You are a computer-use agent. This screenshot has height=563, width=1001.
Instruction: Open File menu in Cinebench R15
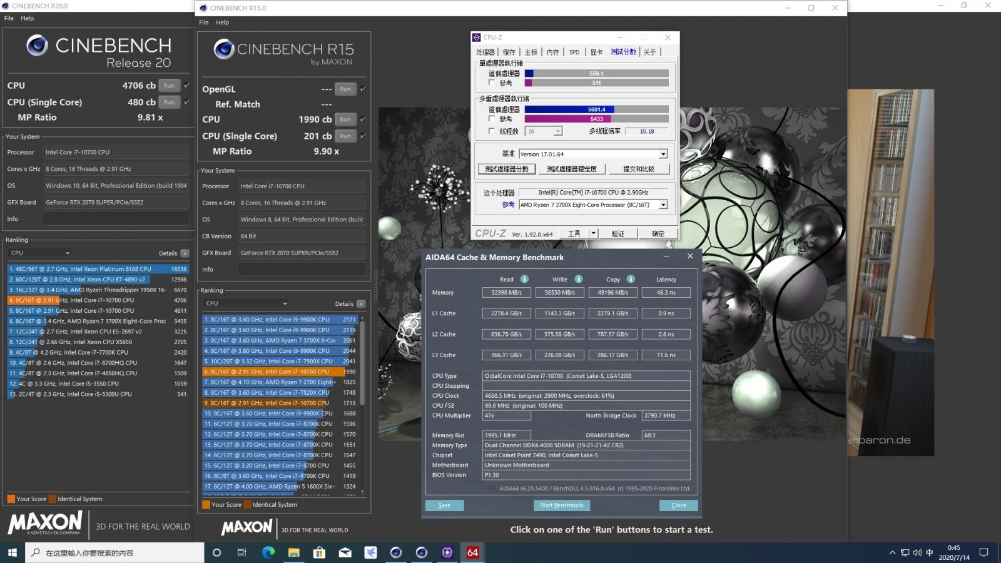[x=204, y=23]
